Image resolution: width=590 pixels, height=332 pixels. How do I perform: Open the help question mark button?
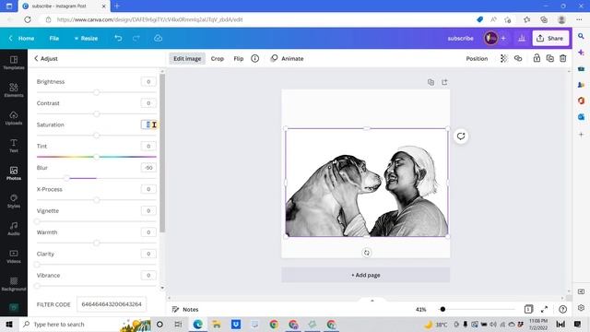coord(562,309)
